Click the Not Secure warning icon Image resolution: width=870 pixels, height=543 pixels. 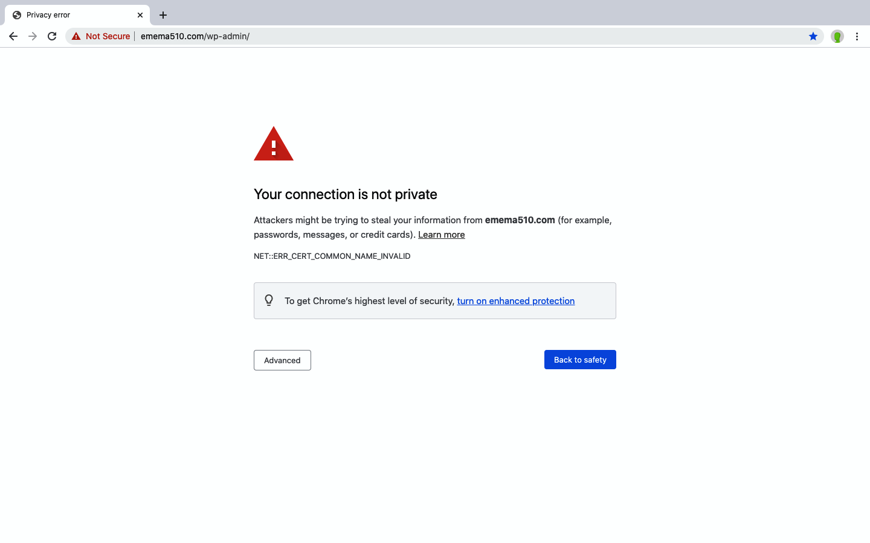76,36
